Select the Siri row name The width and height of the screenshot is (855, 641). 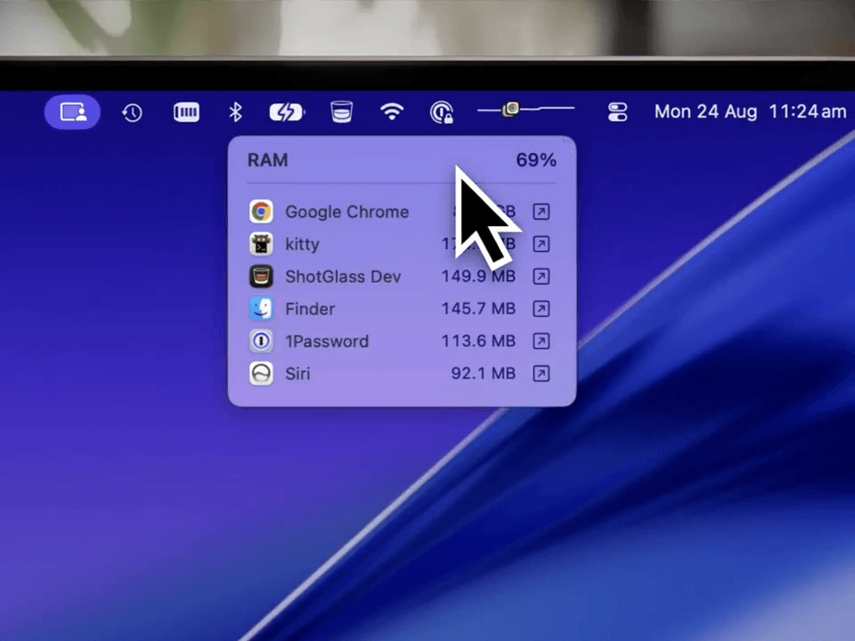coord(297,373)
